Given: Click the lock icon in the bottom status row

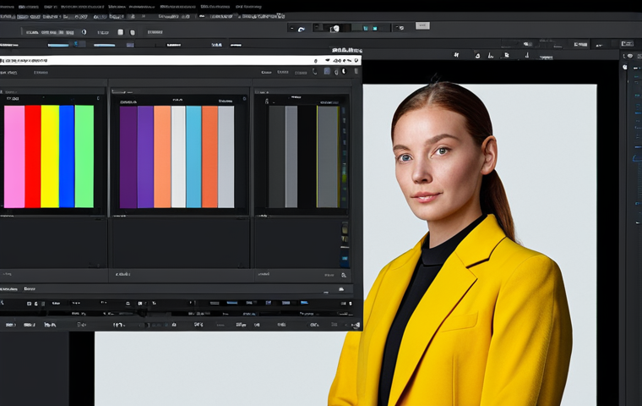Looking at the screenshot, I should point(174,325).
